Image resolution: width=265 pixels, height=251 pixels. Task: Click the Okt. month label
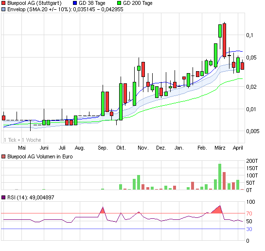[121, 148]
